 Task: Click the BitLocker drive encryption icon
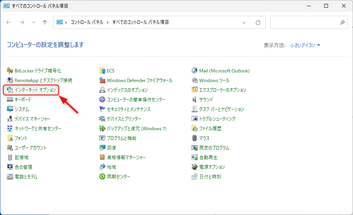(10, 71)
